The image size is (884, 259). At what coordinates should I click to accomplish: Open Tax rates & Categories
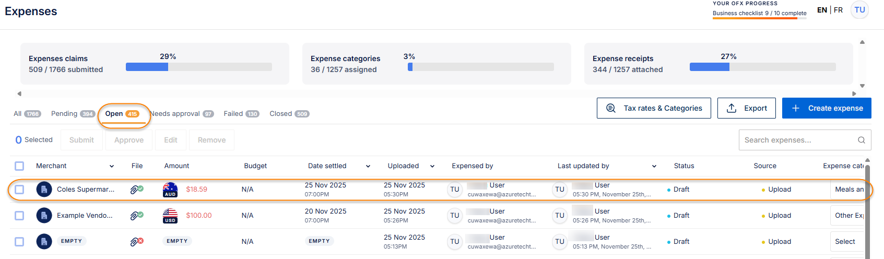pyautogui.click(x=653, y=108)
